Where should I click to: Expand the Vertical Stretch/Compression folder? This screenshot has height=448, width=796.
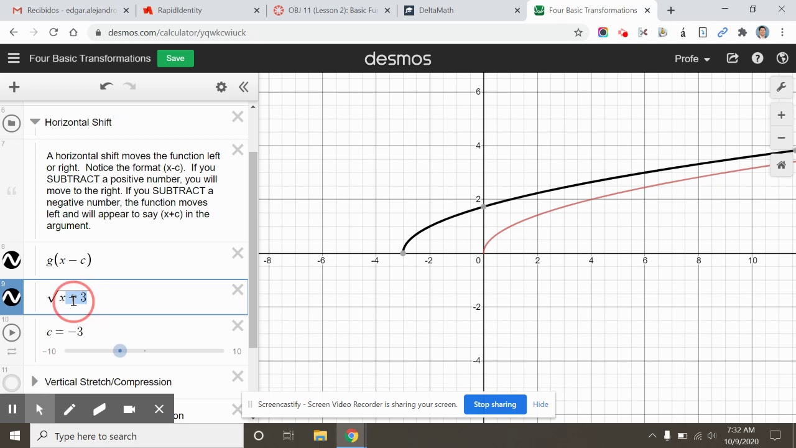point(35,381)
